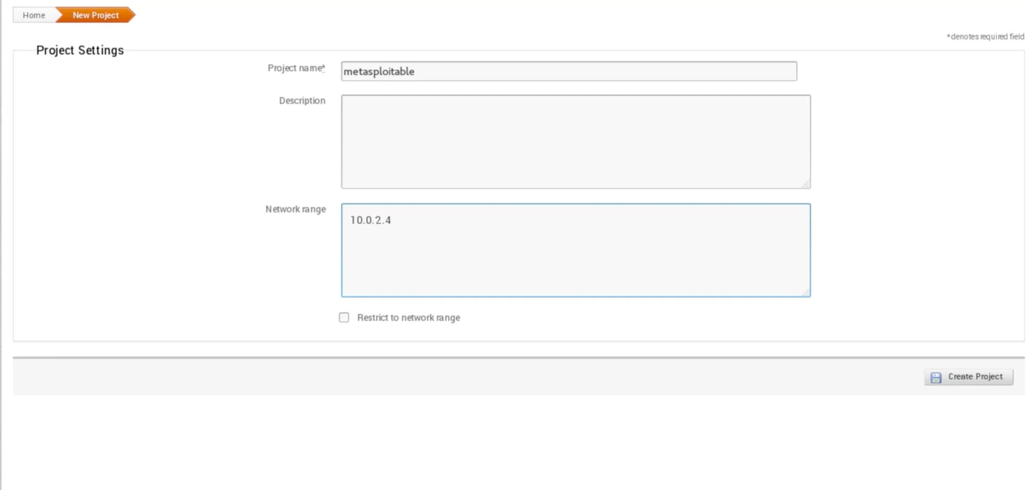Click the Project Settings heading
The width and height of the screenshot is (1031, 490).
click(x=80, y=50)
